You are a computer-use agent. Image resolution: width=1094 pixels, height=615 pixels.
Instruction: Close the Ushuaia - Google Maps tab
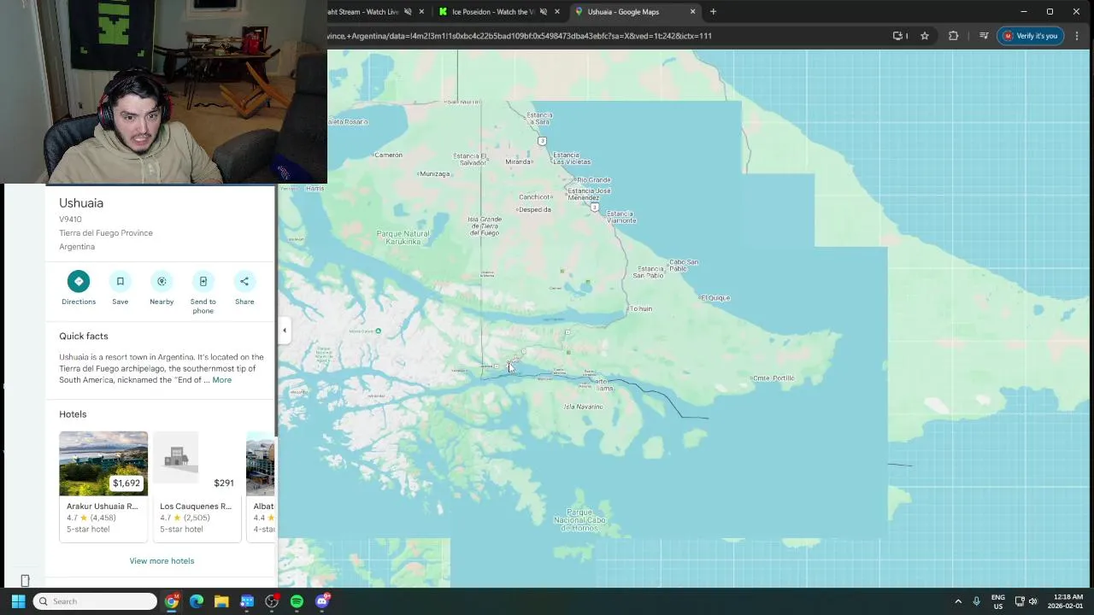692,12
